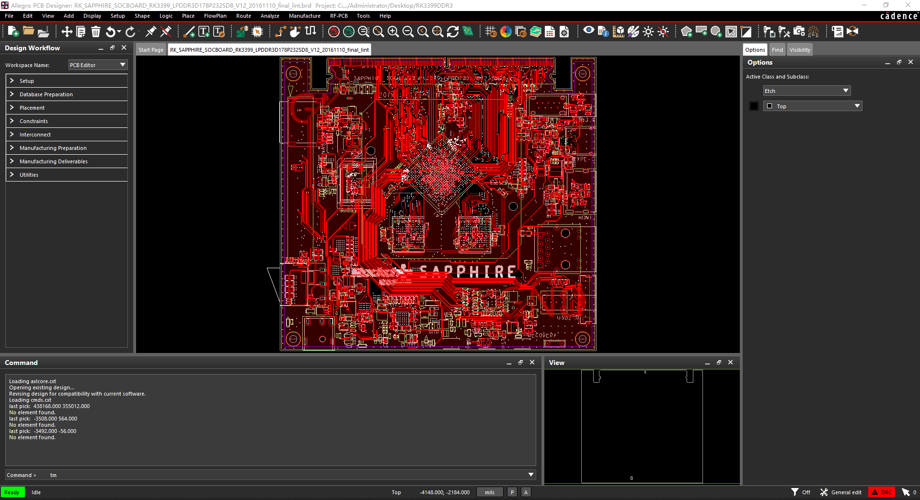Expand the Manufacturing Preparation section
Viewport: 920px width, 500px height.
(x=67, y=148)
